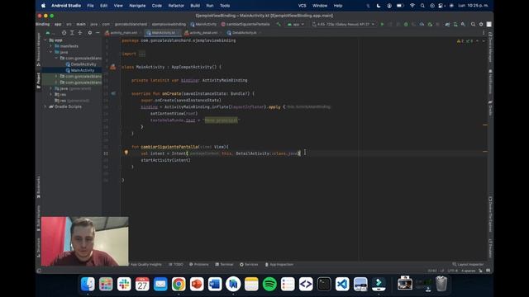The height and width of the screenshot is (297, 529).
Task: Open Visual Studio Code from the Dock
Action: click(x=342, y=284)
